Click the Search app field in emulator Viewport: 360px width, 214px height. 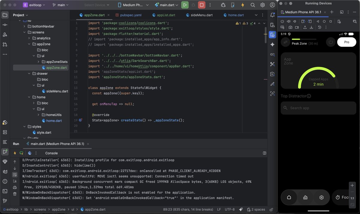[318, 108]
